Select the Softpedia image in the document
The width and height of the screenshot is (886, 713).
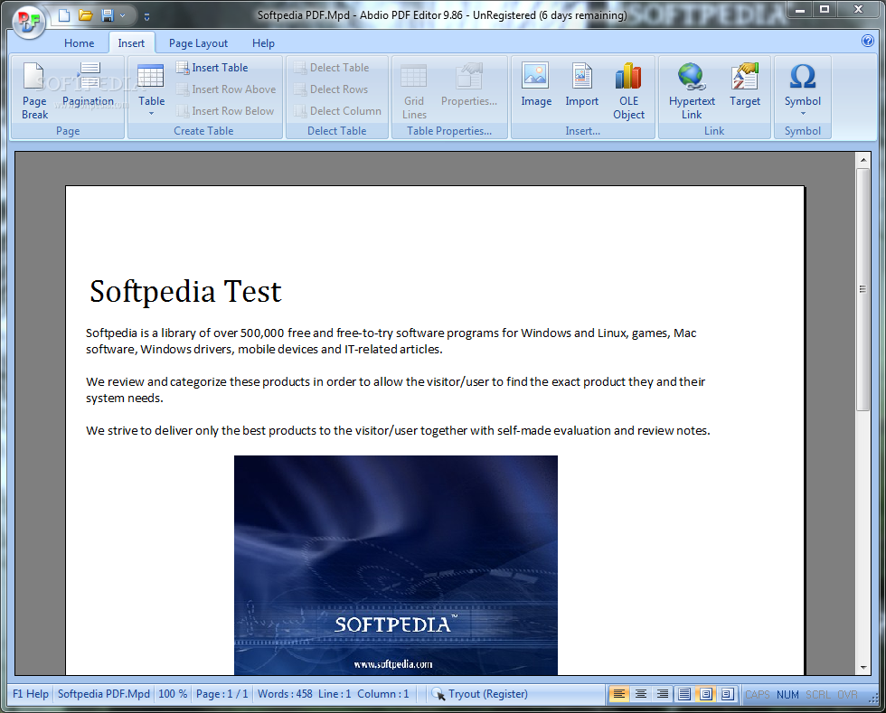click(x=396, y=565)
